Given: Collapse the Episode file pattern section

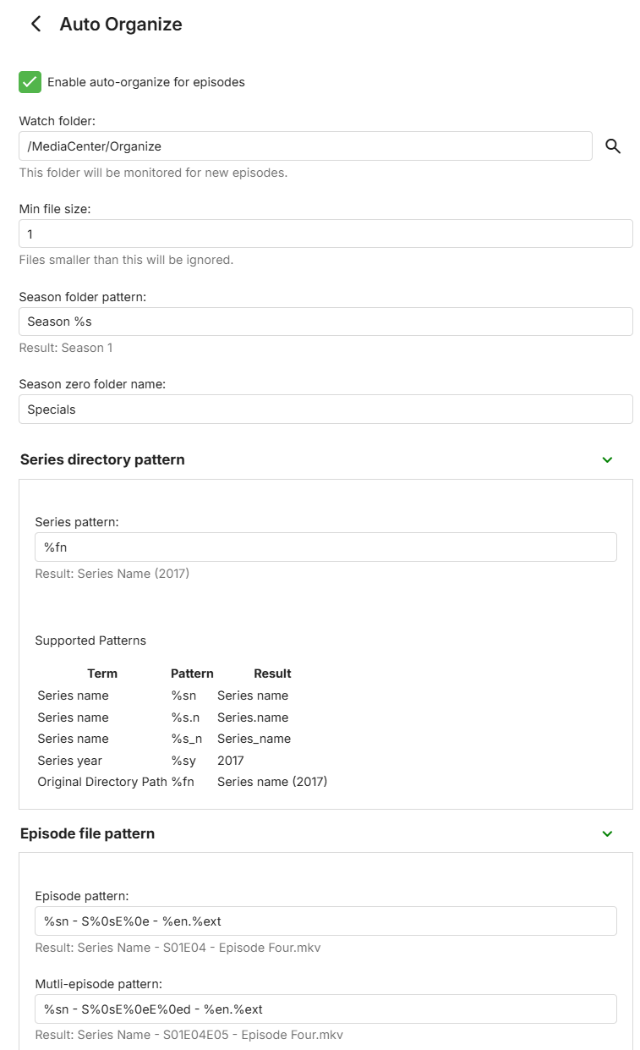Looking at the screenshot, I should pos(607,833).
